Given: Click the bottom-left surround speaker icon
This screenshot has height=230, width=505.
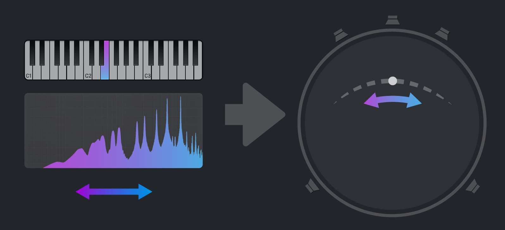Looking at the screenshot, I should point(312,186).
